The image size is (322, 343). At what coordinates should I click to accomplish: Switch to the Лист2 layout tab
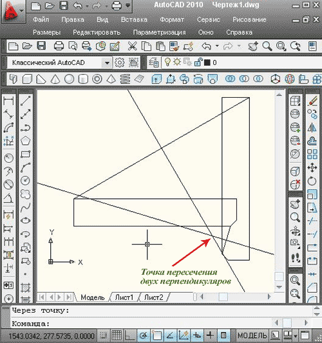click(154, 297)
